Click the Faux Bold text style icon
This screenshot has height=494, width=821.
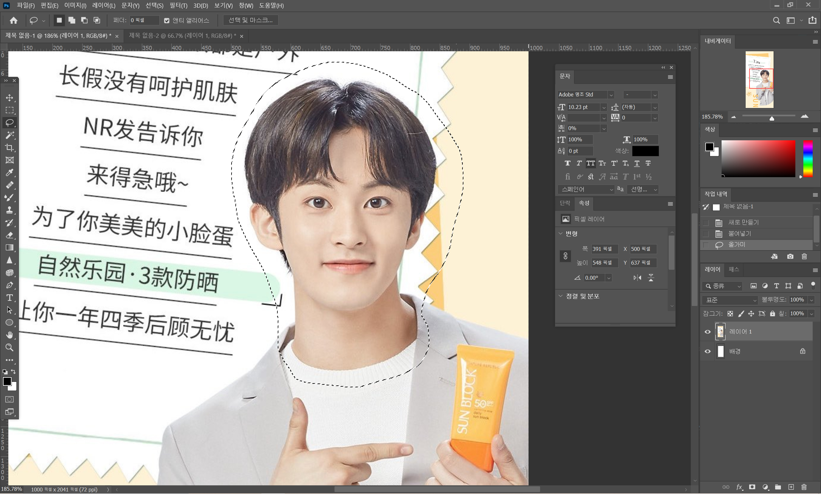[x=567, y=163]
